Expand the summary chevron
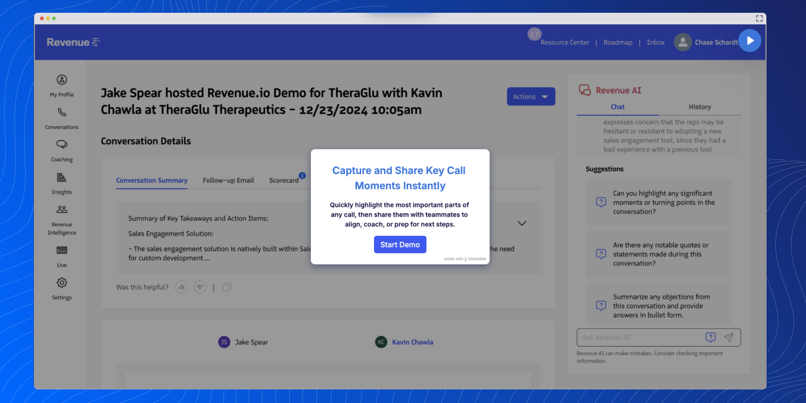This screenshot has height=403, width=806. (x=522, y=223)
